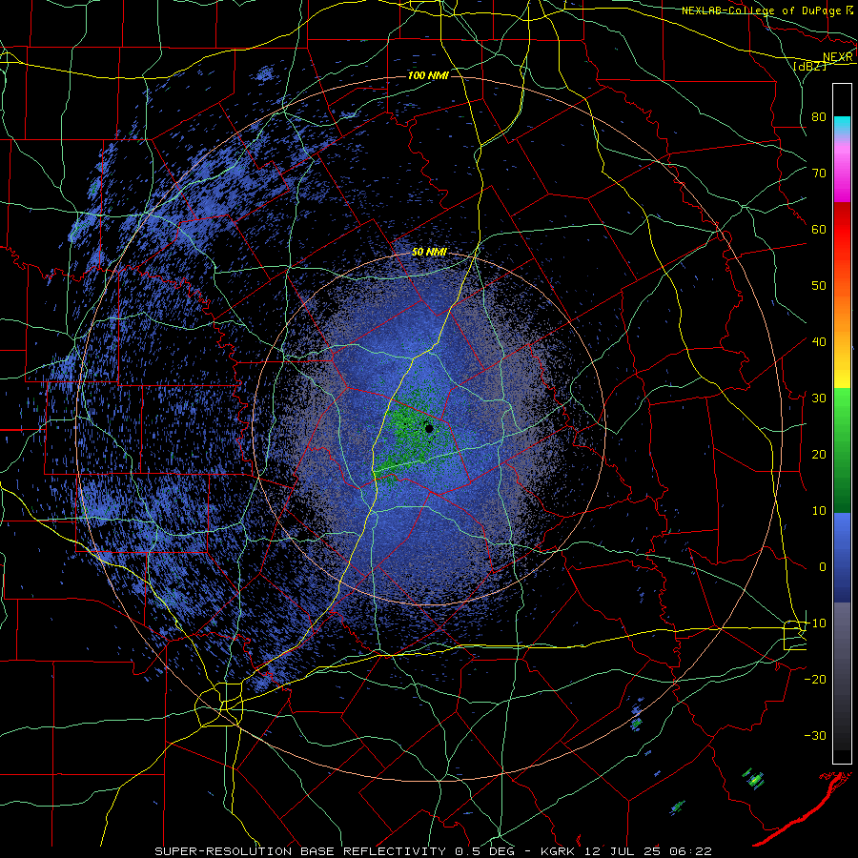Click the 80 value on the dBZ scale
858x858 pixels.
tap(819, 116)
